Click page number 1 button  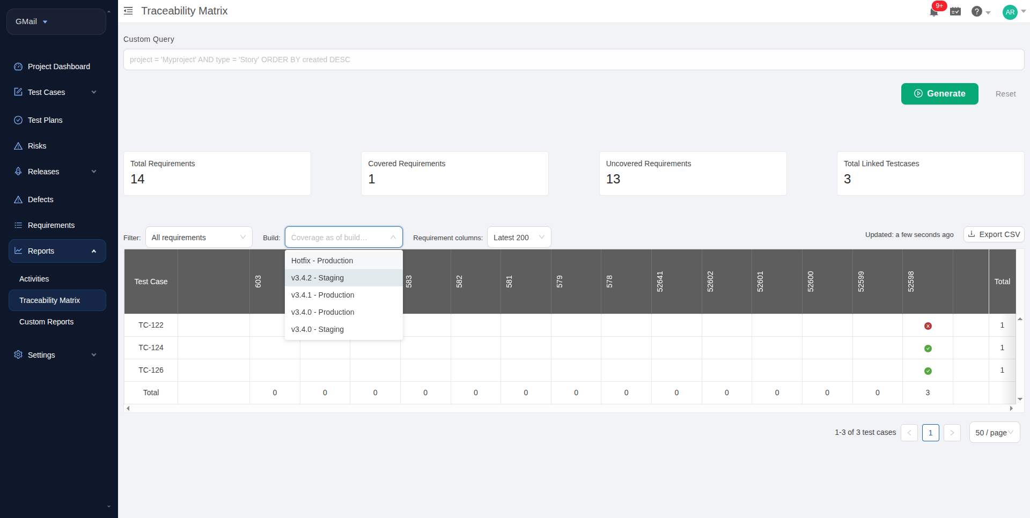931,433
